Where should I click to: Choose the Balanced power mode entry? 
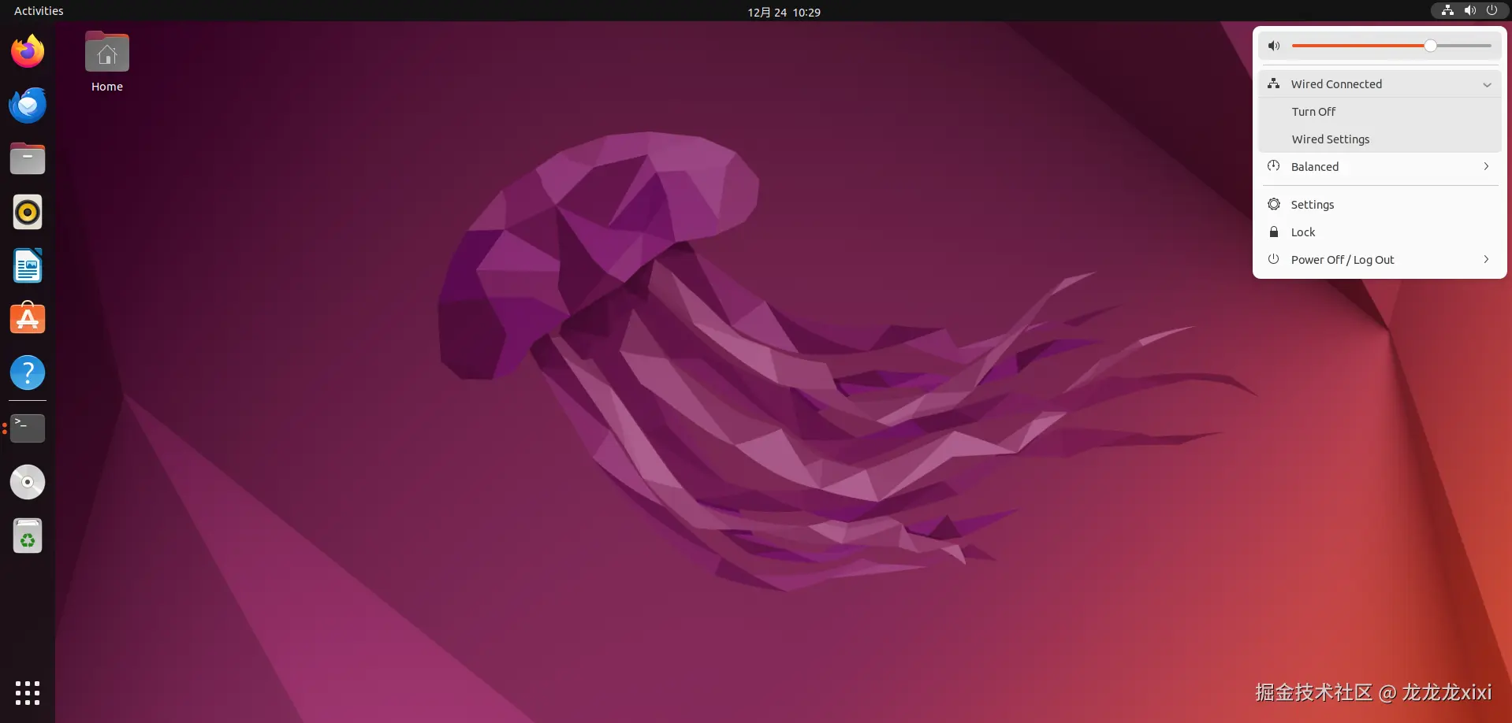coord(1380,166)
